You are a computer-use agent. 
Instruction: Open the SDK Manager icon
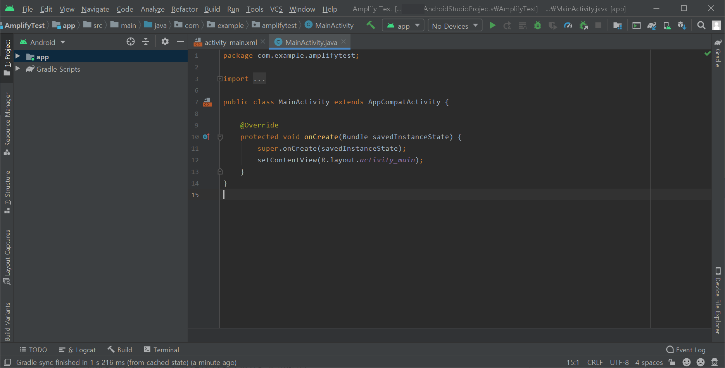point(682,26)
